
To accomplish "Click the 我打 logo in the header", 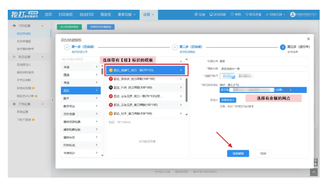I will [24, 15].
